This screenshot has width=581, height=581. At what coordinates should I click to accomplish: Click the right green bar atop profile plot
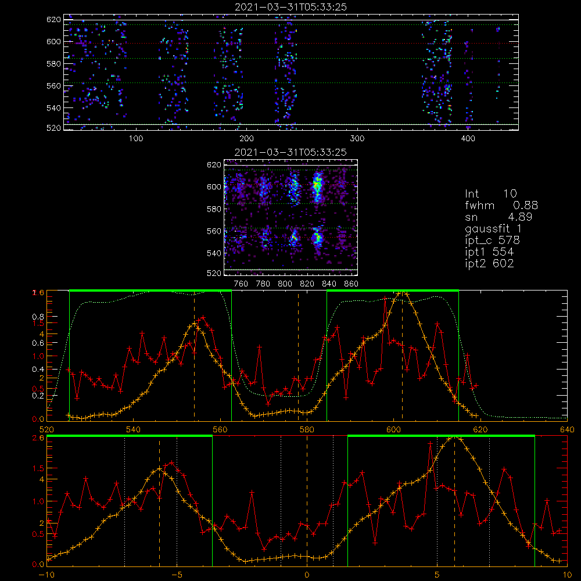tap(393, 290)
